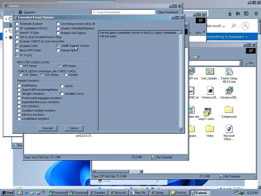Click description pane scroll down arrow
The height and width of the screenshot is (196, 261).
(181, 129)
